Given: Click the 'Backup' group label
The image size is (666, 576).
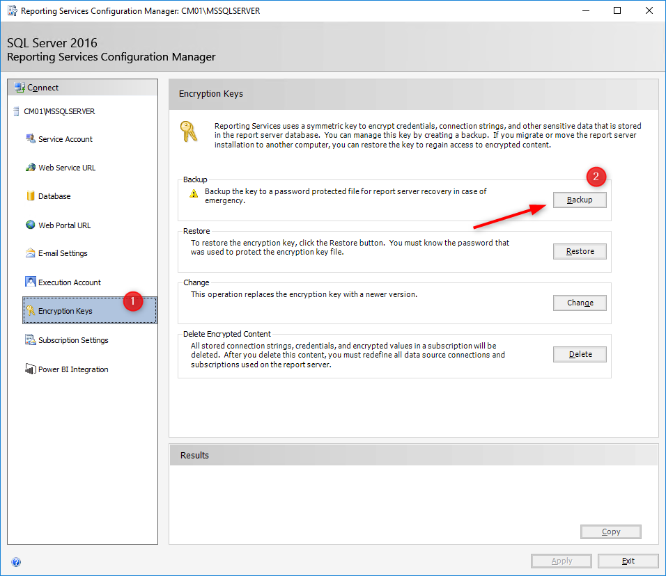Looking at the screenshot, I should 195,179.
